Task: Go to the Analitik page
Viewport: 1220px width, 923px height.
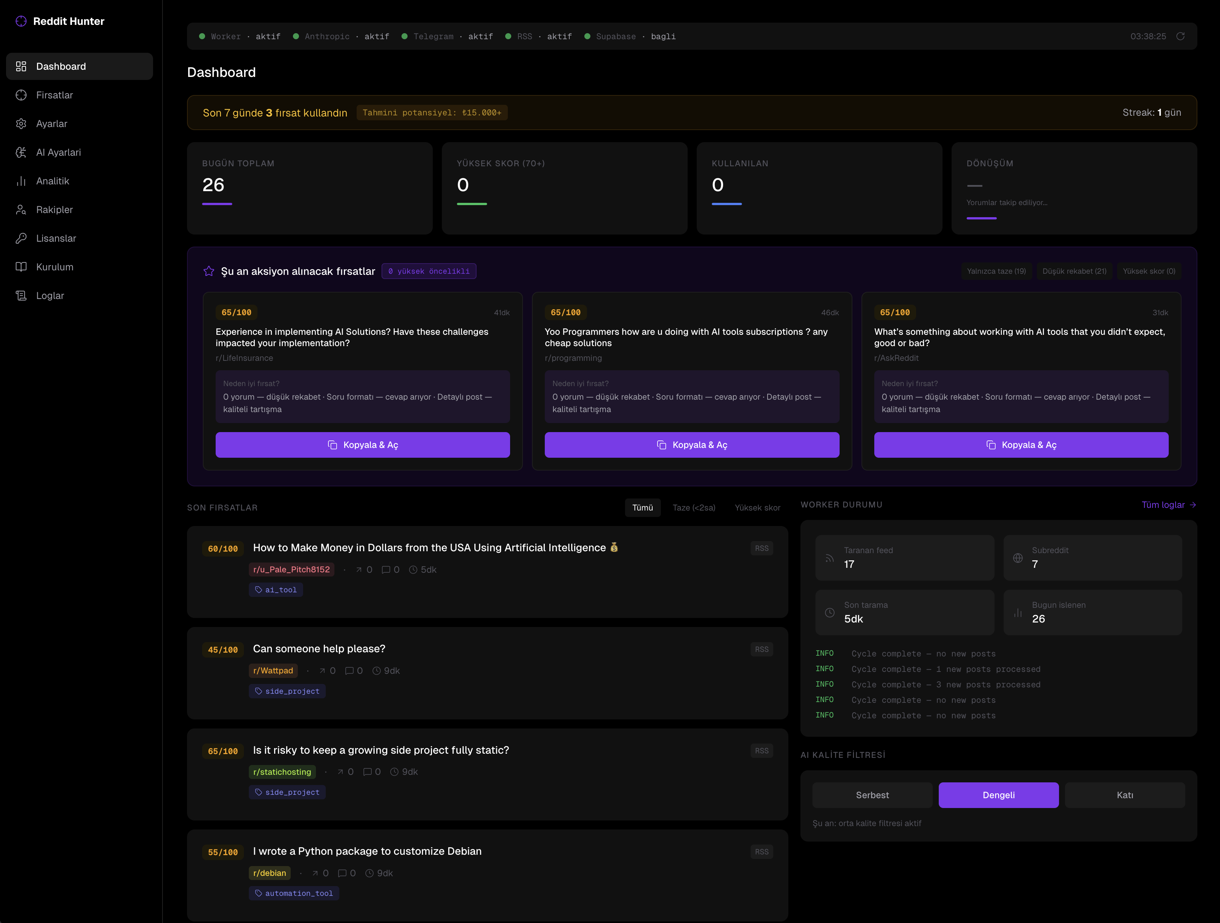Action: click(x=52, y=181)
